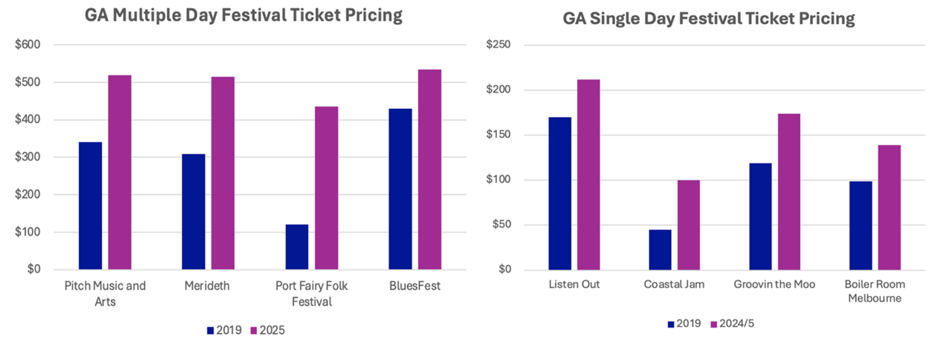The image size is (949, 346).
Task: Select the $600 y-axis label
Action: click(28, 45)
